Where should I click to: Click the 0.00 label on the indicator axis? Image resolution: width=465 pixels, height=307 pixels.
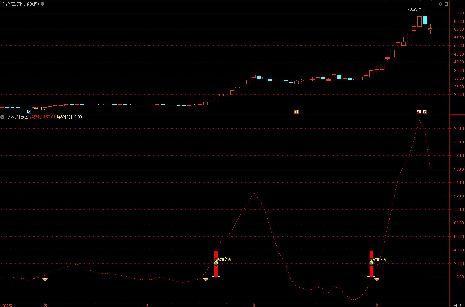pos(460,277)
